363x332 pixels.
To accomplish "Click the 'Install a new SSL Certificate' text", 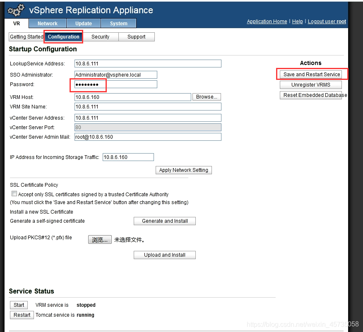I will (x=41, y=212).
